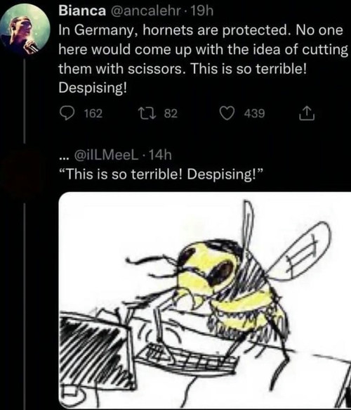Open the @ilLMeeL handle
This screenshot has width=351, height=410.
pyautogui.click(x=107, y=155)
